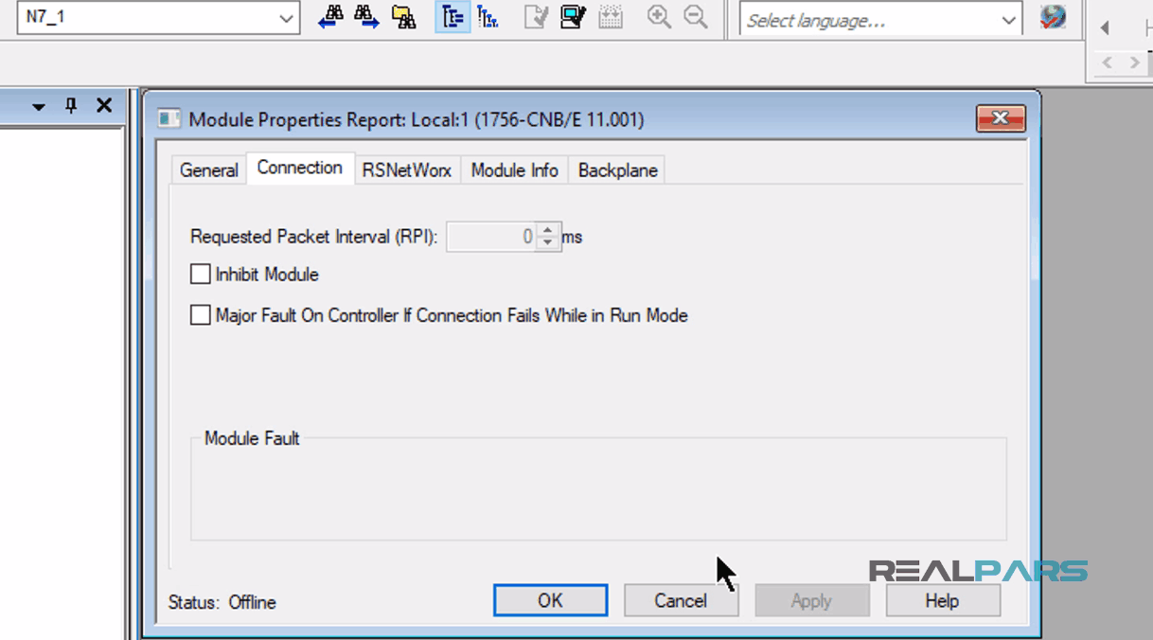
Task: Open the Search in project tool
Action: click(x=404, y=17)
